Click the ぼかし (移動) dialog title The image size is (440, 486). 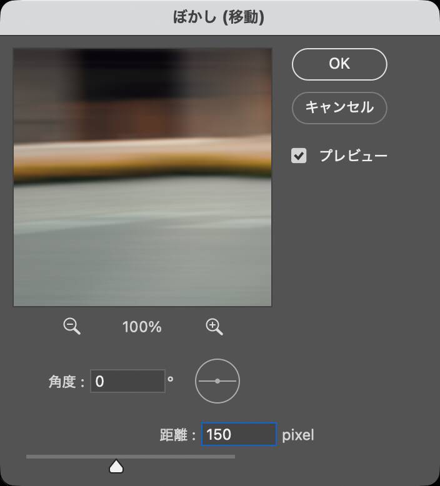pyautogui.click(x=219, y=17)
